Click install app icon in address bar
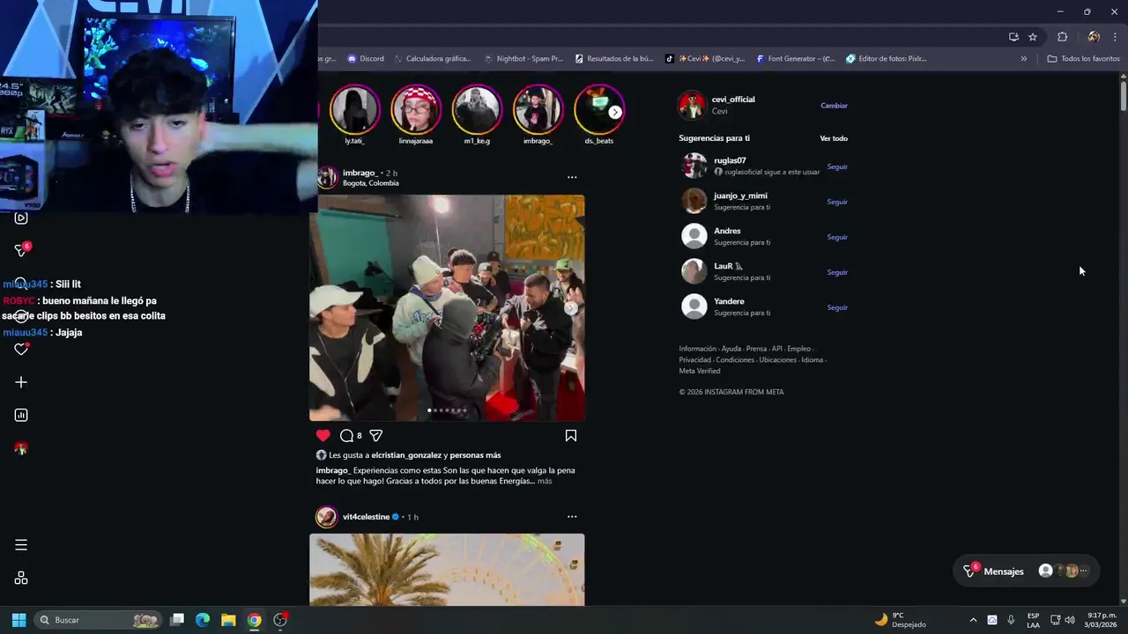 [1013, 37]
